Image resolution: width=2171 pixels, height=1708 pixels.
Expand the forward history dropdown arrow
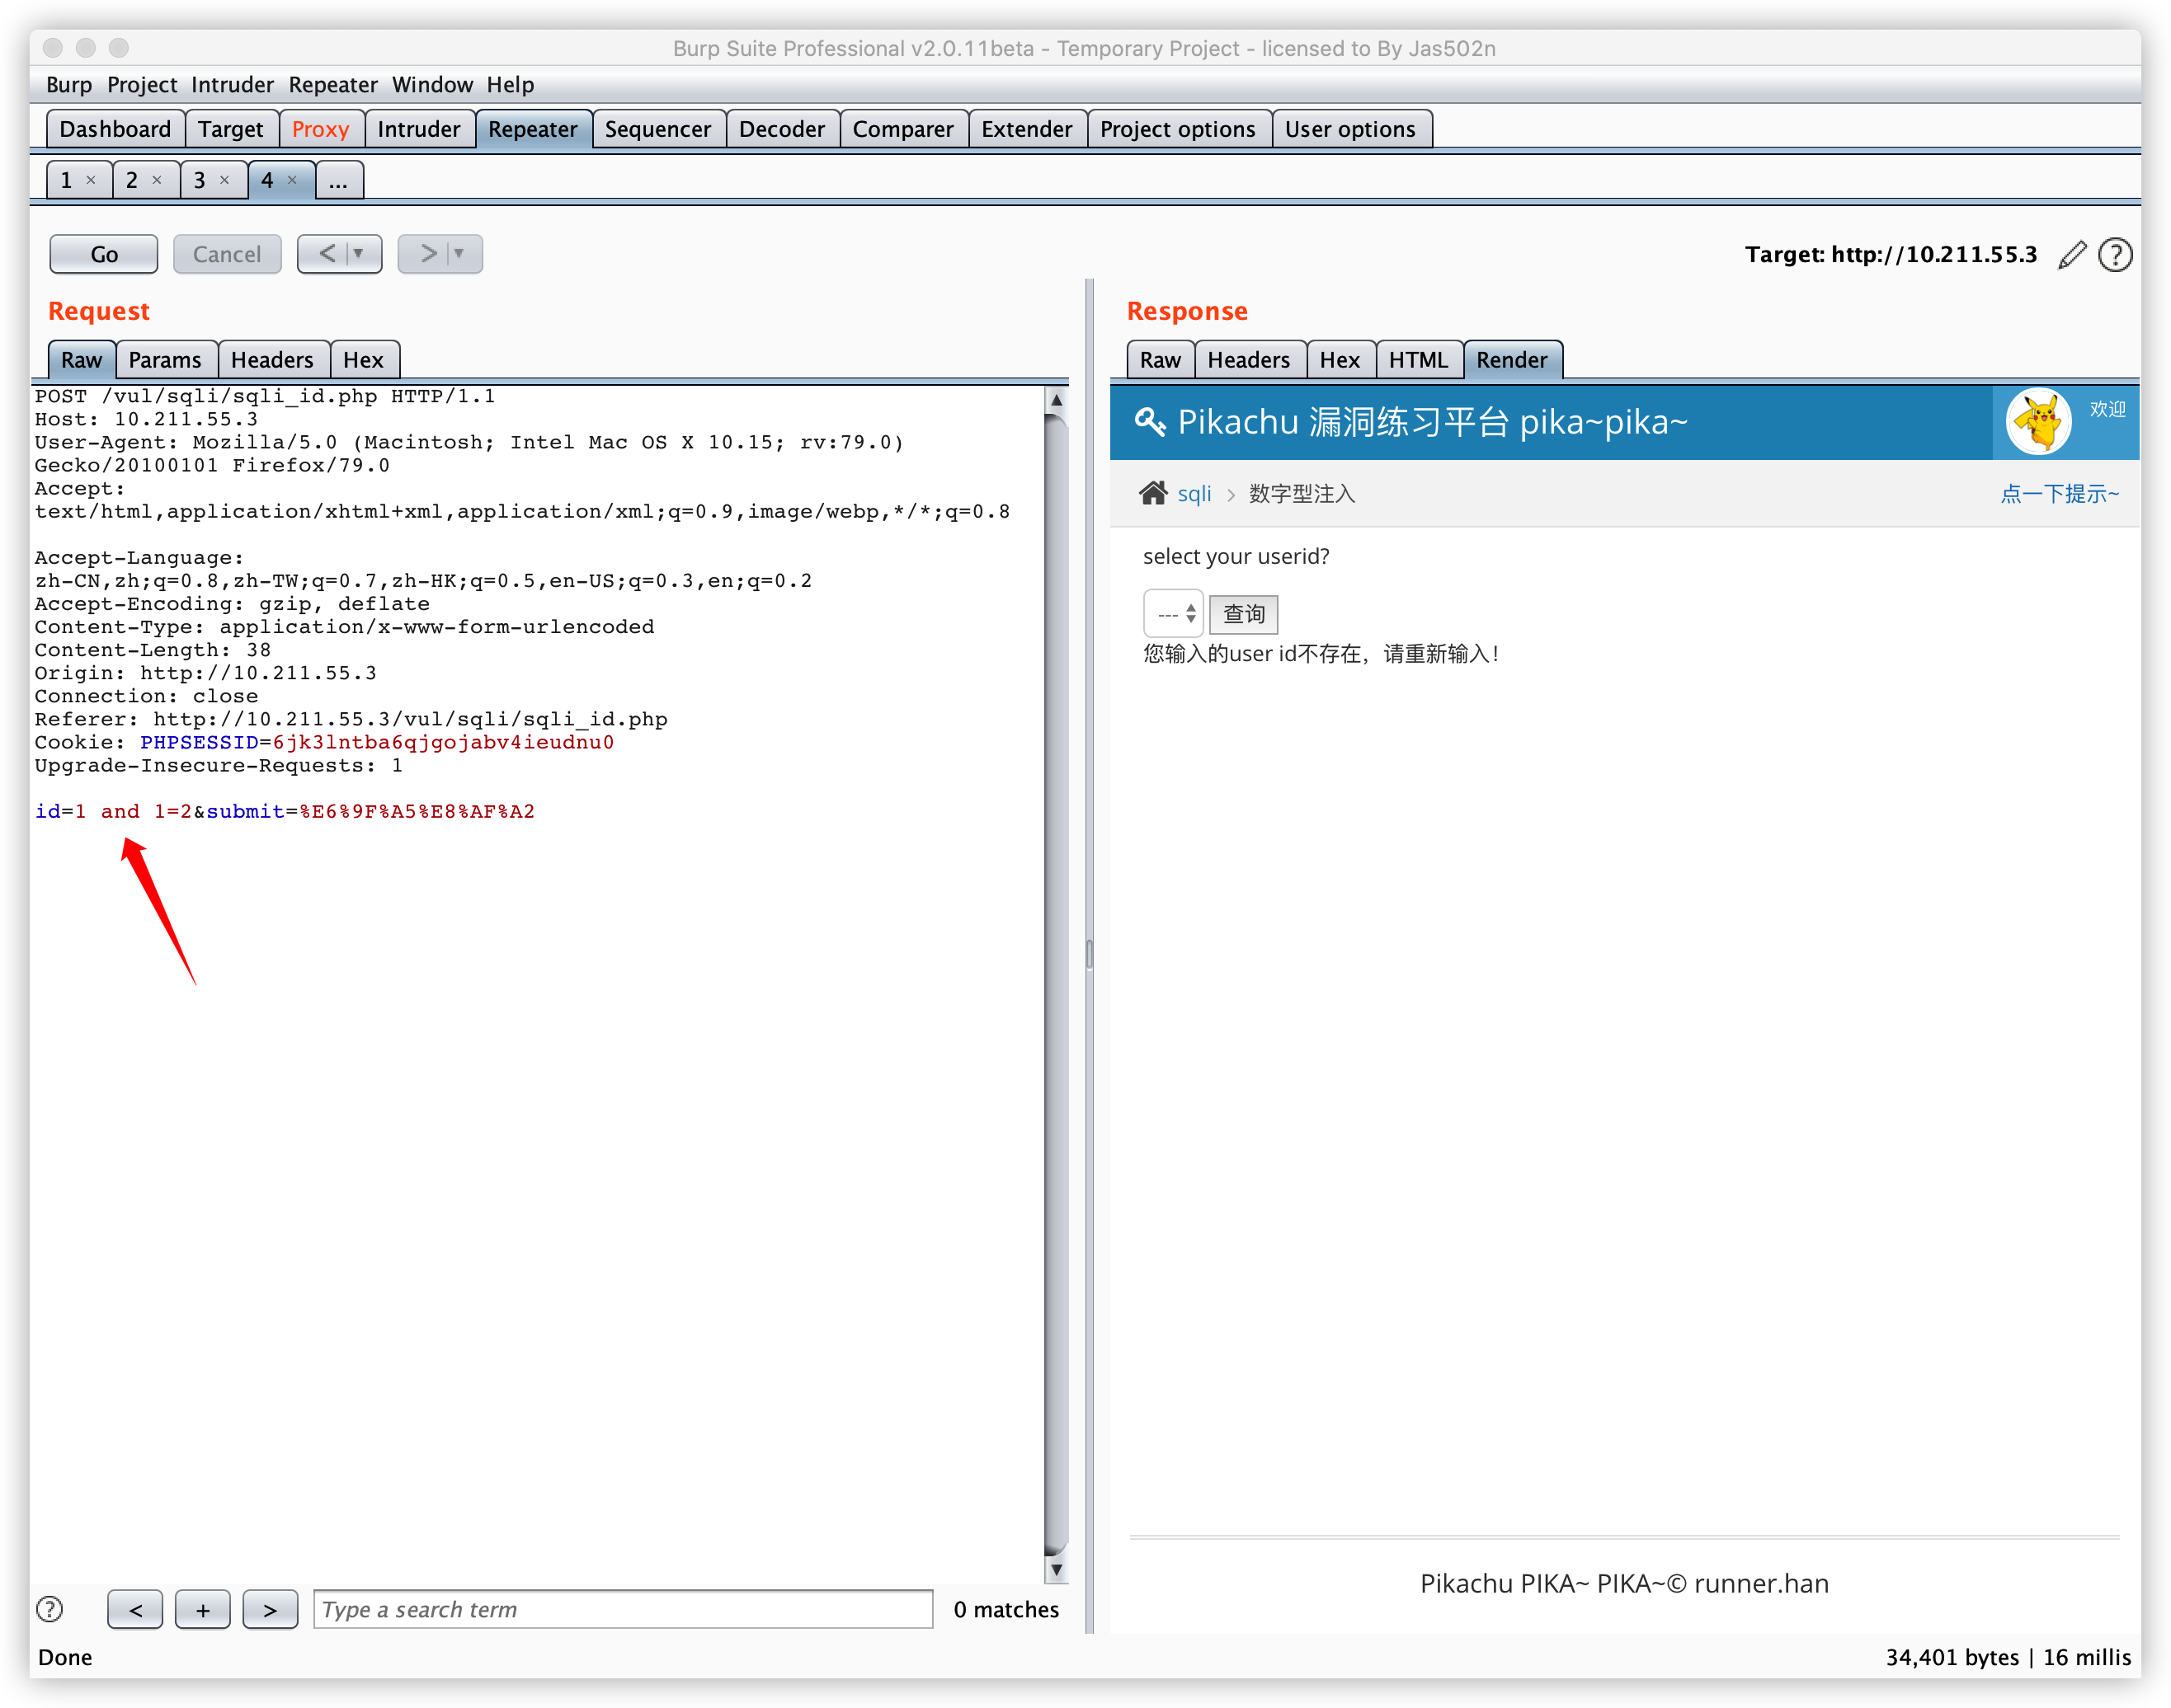[460, 254]
